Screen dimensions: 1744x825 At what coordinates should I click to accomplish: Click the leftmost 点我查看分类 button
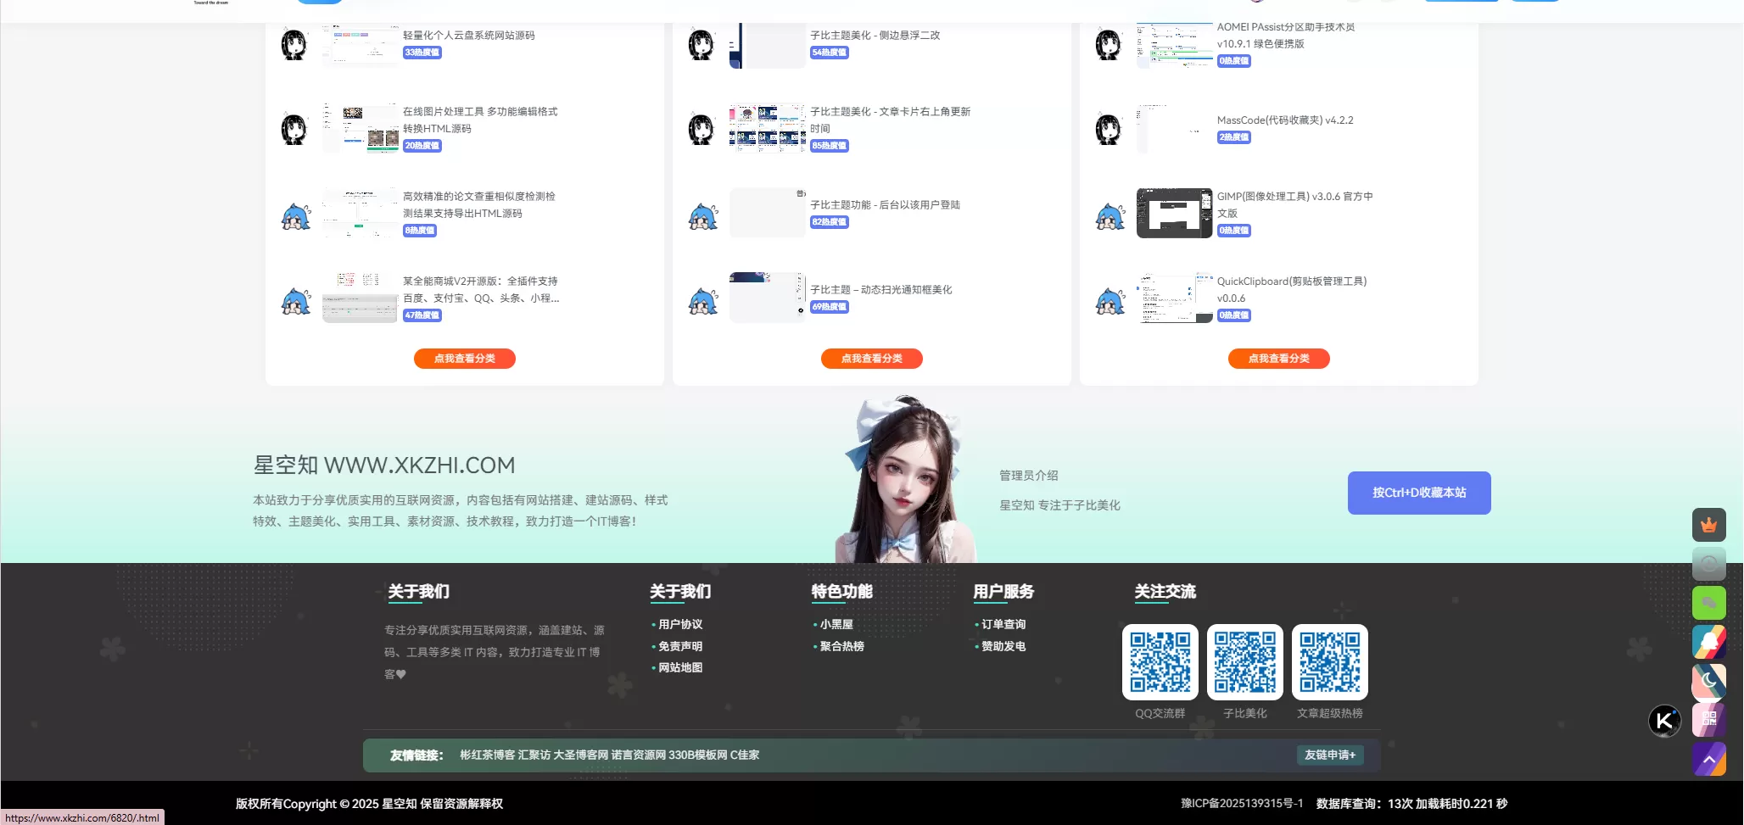(x=464, y=358)
